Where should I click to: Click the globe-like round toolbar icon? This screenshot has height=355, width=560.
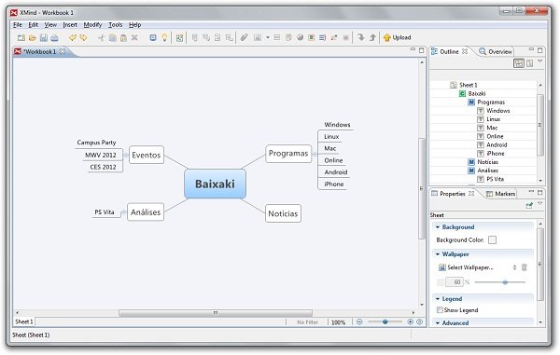(x=300, y=37)
